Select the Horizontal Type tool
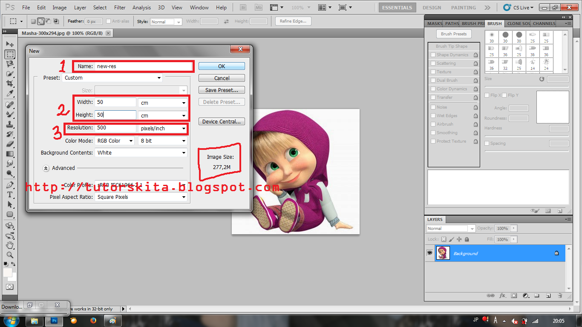Image resolution: width=582 pixels, height=327 pixels. point(10,195)
